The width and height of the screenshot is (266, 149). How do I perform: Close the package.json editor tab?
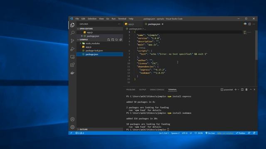tap(163, 24)
